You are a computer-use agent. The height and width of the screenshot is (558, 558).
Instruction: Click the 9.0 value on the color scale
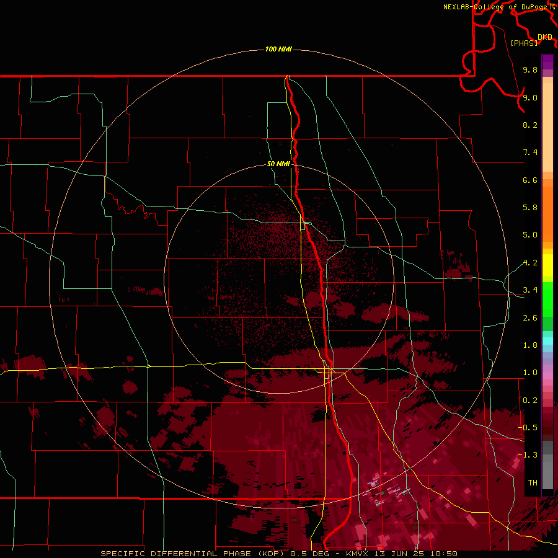pos(530,97)
